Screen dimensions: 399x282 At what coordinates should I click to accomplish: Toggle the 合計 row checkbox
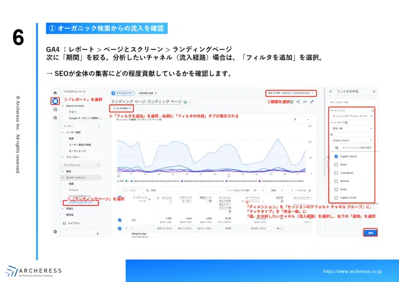(x=120, y=220)
